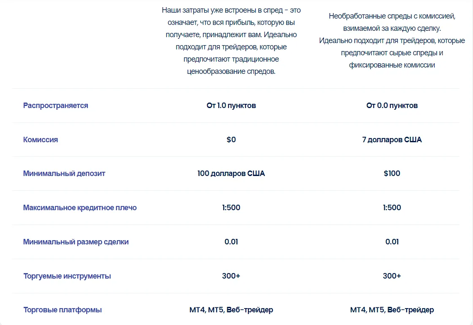
Task: Click the '$100' deposit value
Action: 392,173
